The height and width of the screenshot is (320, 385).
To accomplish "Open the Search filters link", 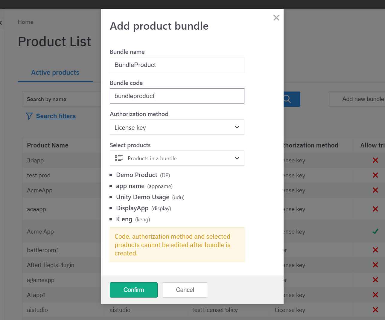I will [56, 116].
